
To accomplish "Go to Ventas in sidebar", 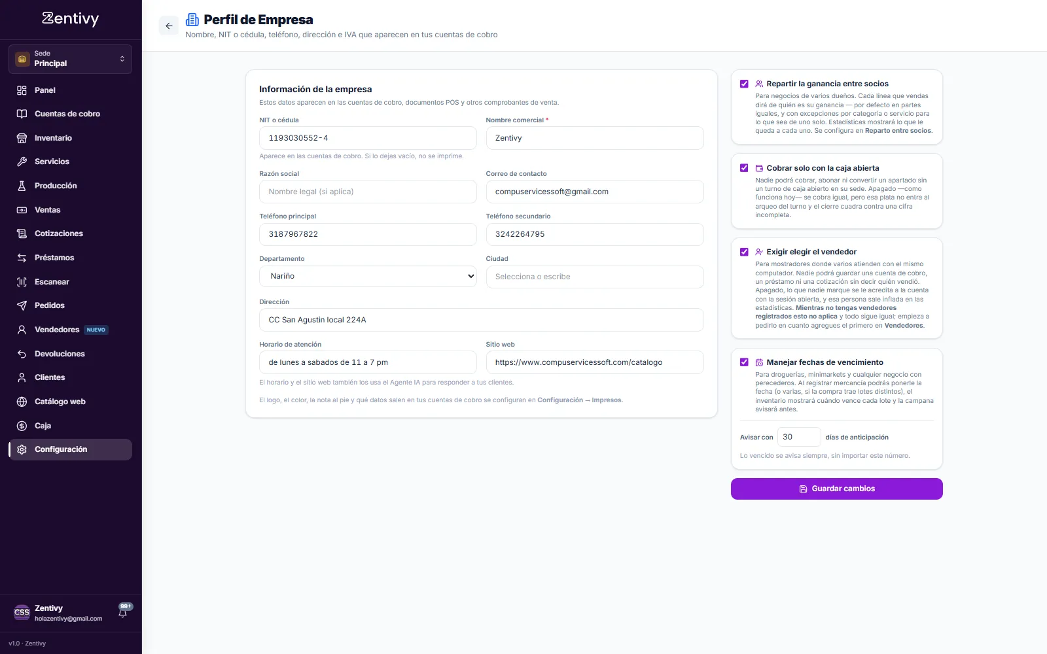I will [x=70, y=210].
